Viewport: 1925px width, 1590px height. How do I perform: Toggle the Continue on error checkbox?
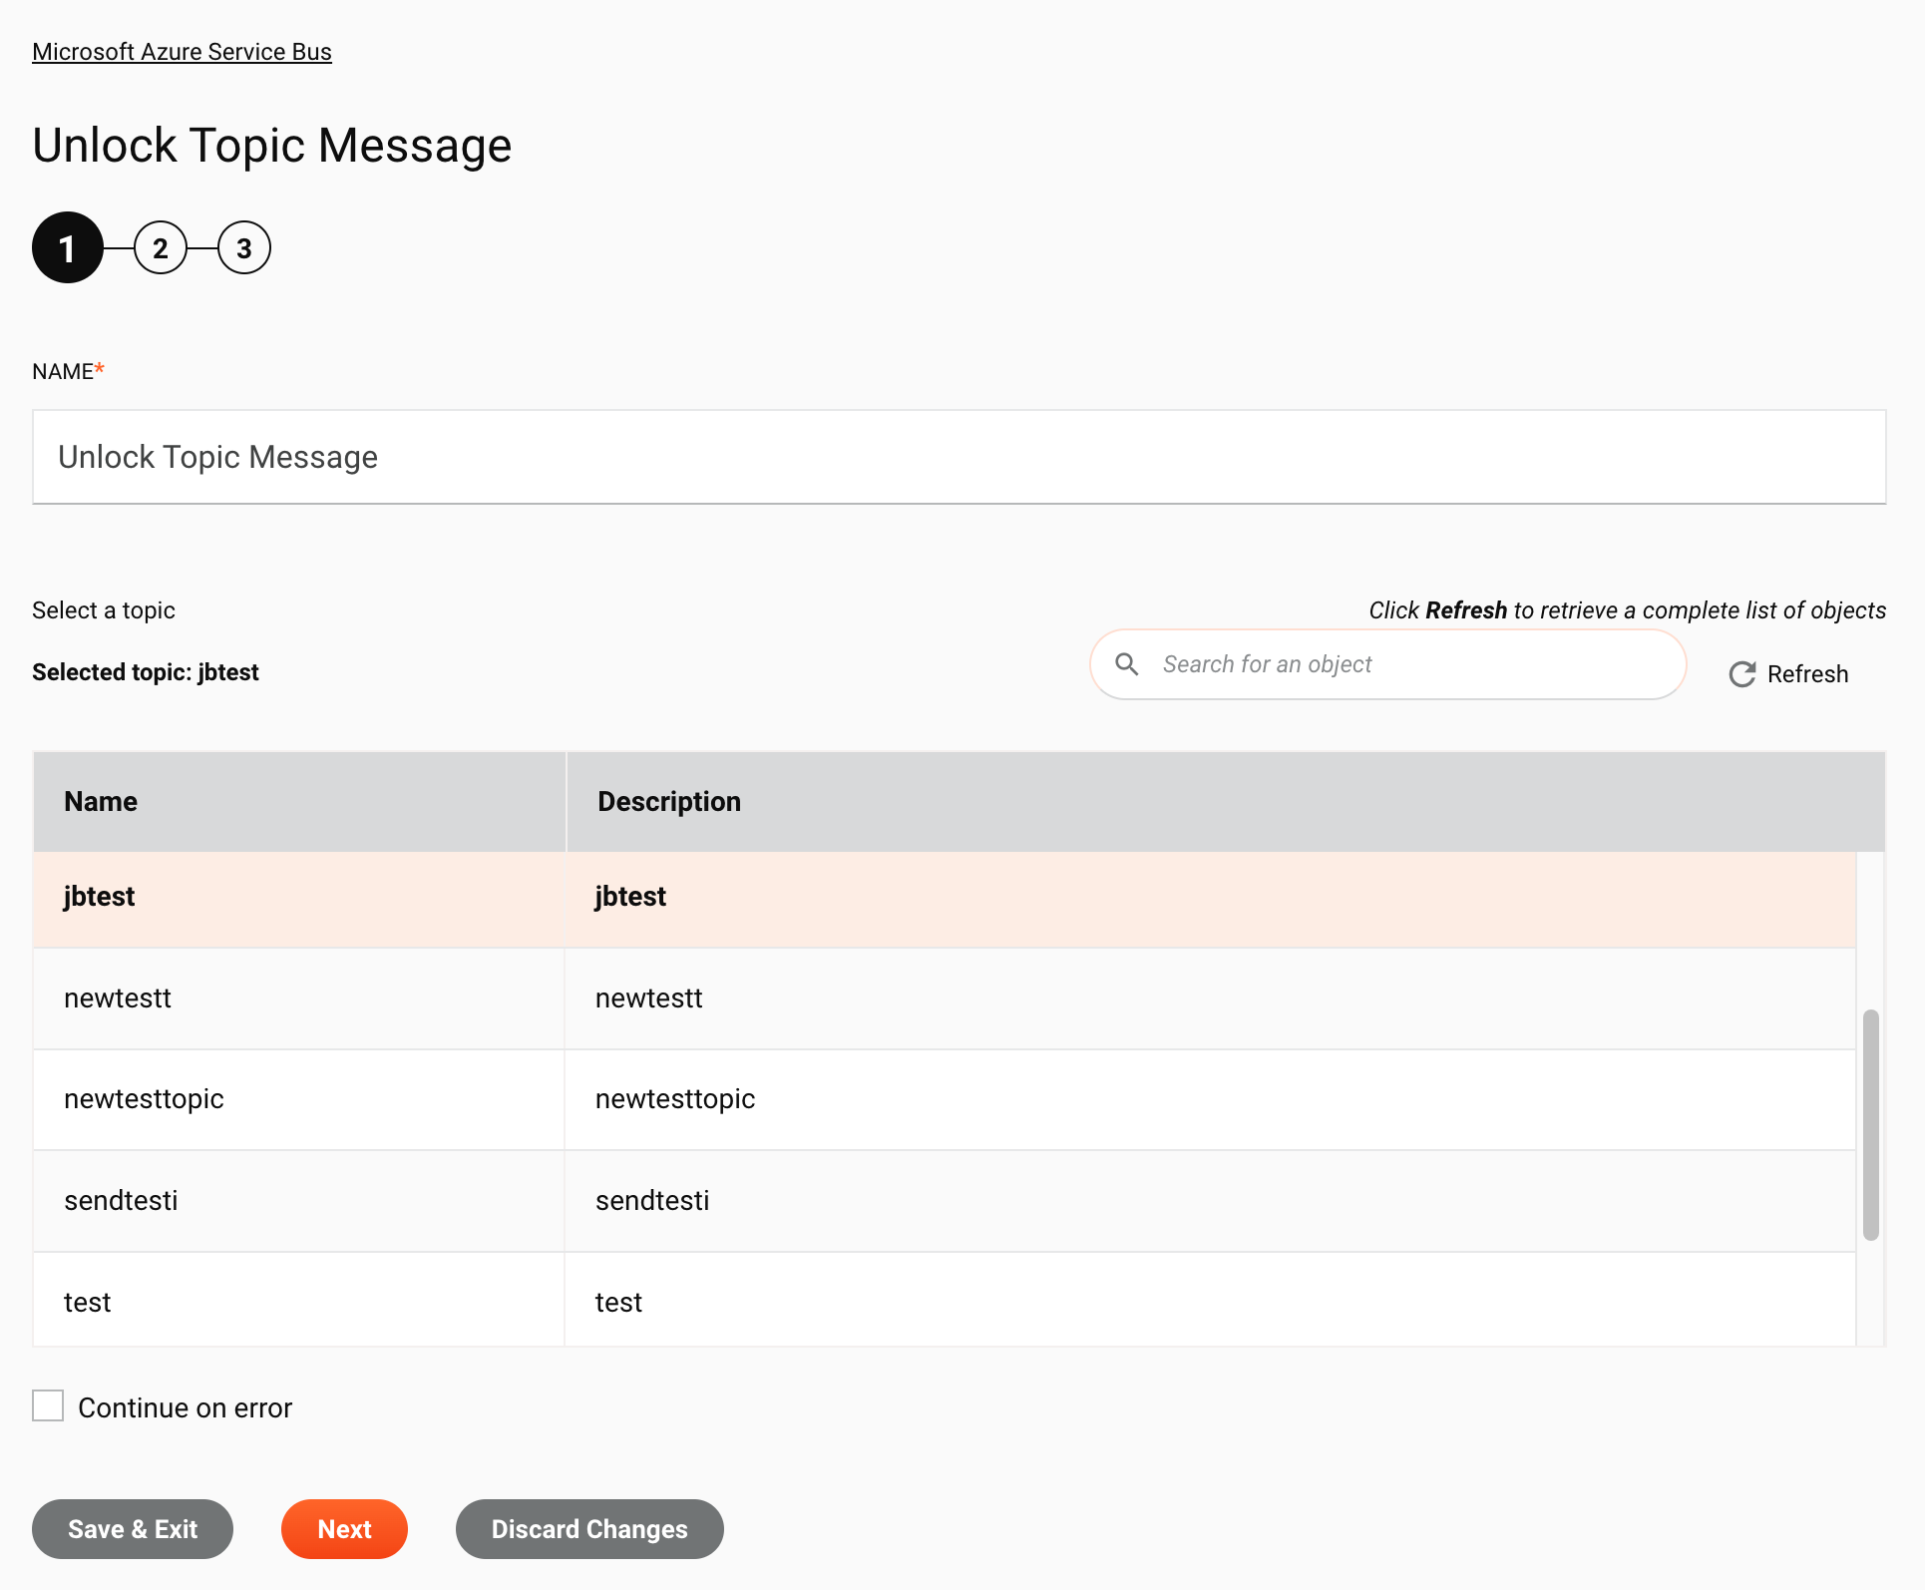coord(48,1406)
